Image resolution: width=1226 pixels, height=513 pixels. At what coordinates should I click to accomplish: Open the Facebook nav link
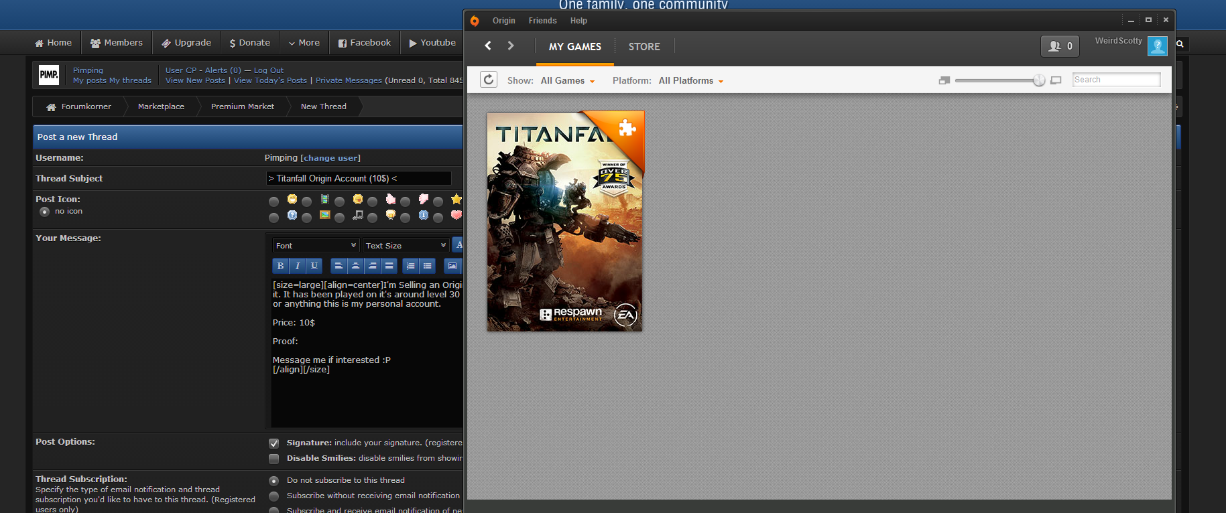coord(364,42)
